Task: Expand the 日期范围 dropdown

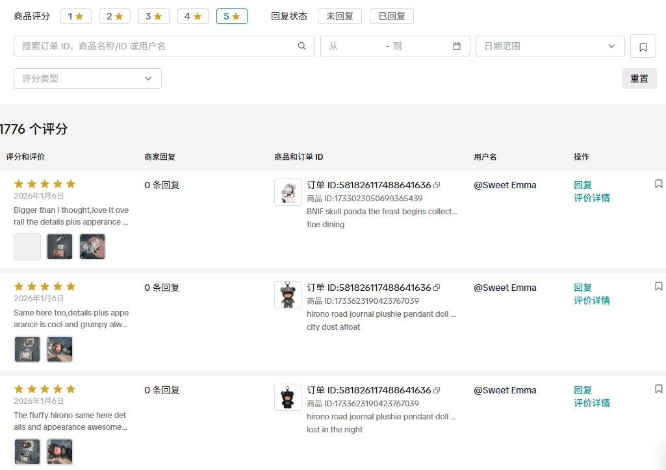Action: tap(550, 46)
